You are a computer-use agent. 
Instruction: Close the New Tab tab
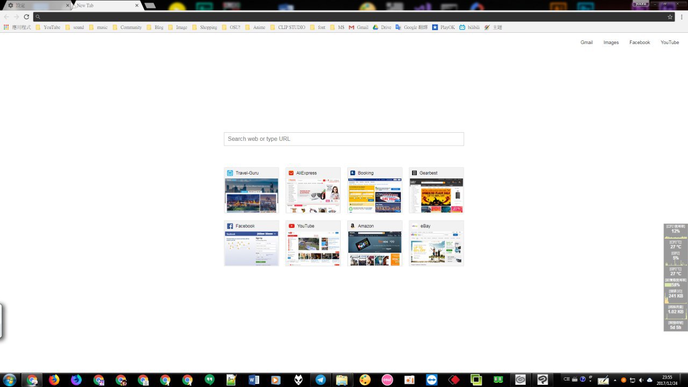[x=137, y=5]
